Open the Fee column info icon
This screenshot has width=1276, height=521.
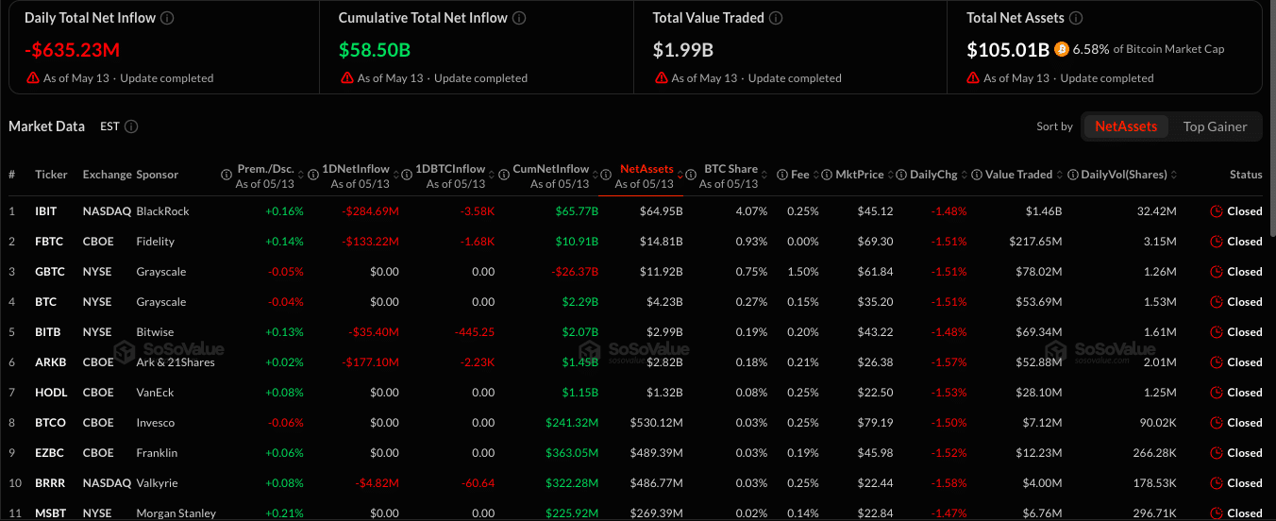782,175
